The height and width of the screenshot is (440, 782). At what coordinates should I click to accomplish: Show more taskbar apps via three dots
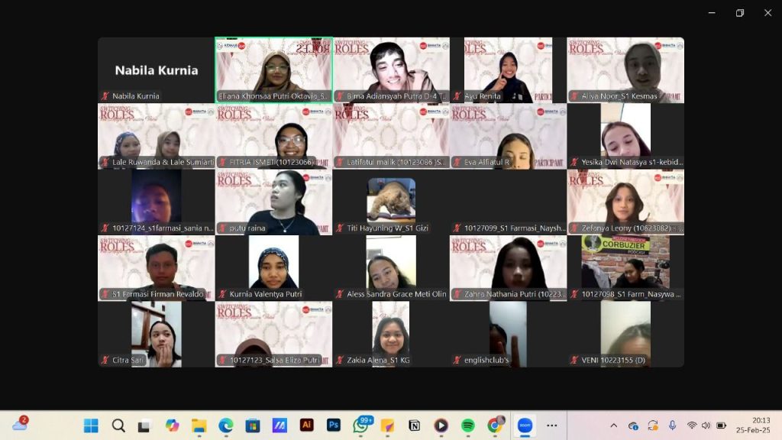552,425
